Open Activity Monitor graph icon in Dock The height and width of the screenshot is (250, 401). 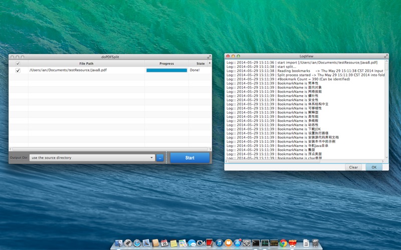265,243
